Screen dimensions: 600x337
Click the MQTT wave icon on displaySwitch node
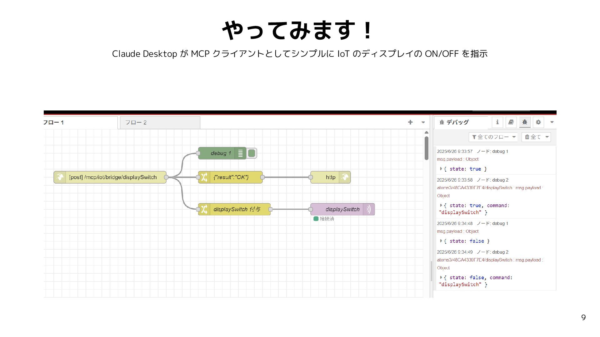(369, 209)
